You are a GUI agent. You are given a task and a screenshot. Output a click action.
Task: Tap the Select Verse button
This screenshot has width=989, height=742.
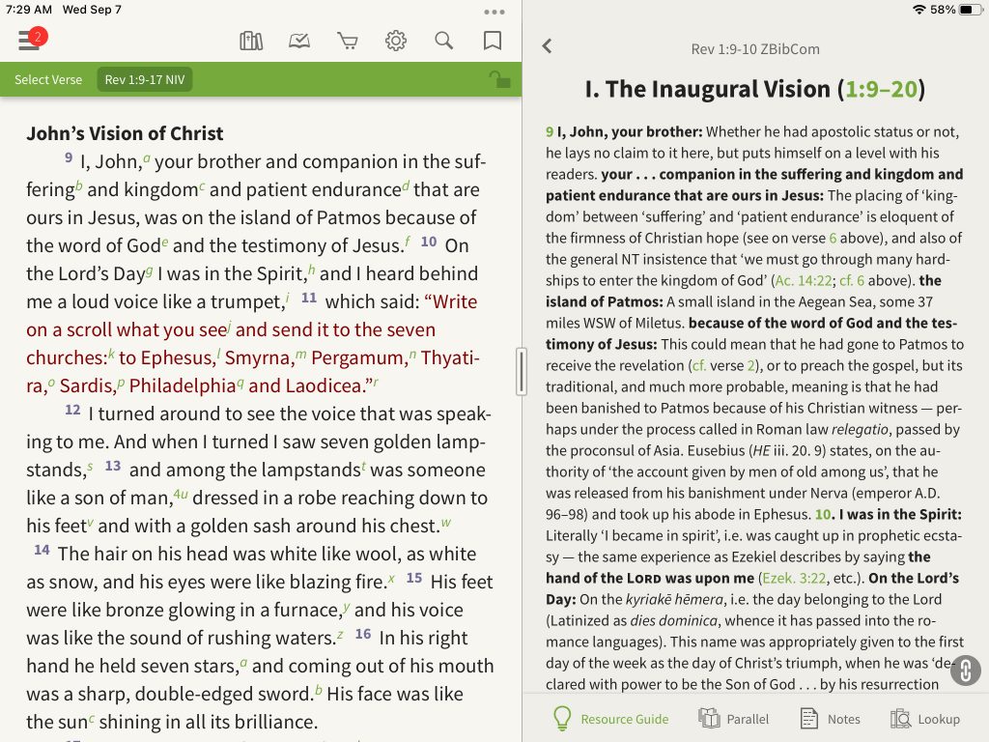point(48,79)
